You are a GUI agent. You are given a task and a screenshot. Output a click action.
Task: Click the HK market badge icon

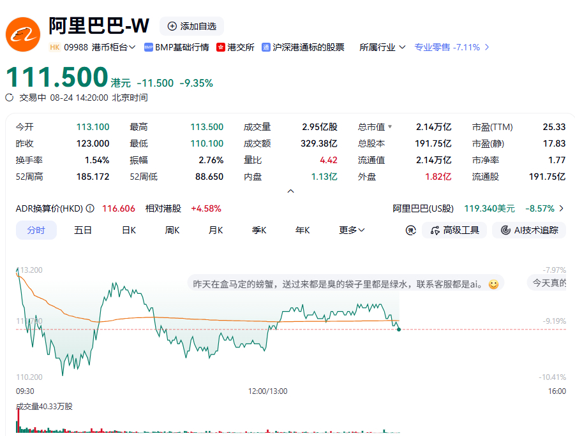[x=55, y=47]
